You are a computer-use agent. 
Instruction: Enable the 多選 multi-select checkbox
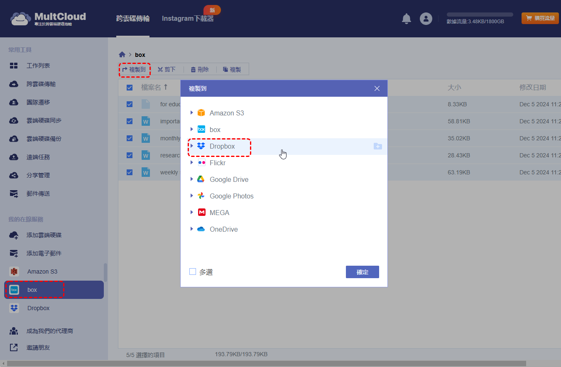[x=193, y=272]
